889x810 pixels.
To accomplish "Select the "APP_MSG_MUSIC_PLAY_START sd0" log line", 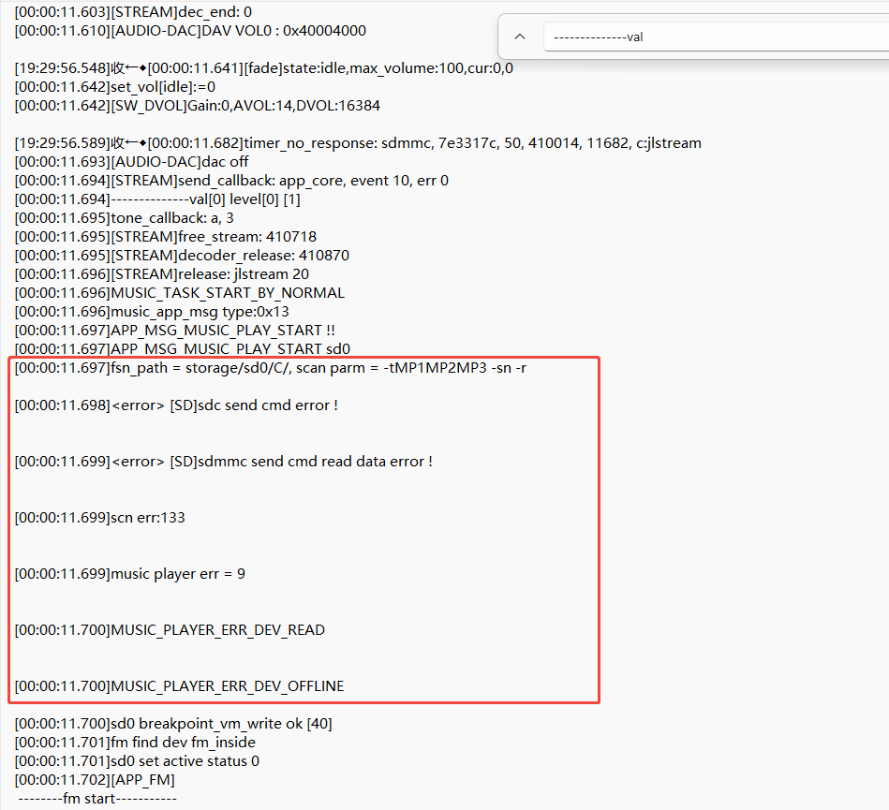I will (x=183, y=348).
